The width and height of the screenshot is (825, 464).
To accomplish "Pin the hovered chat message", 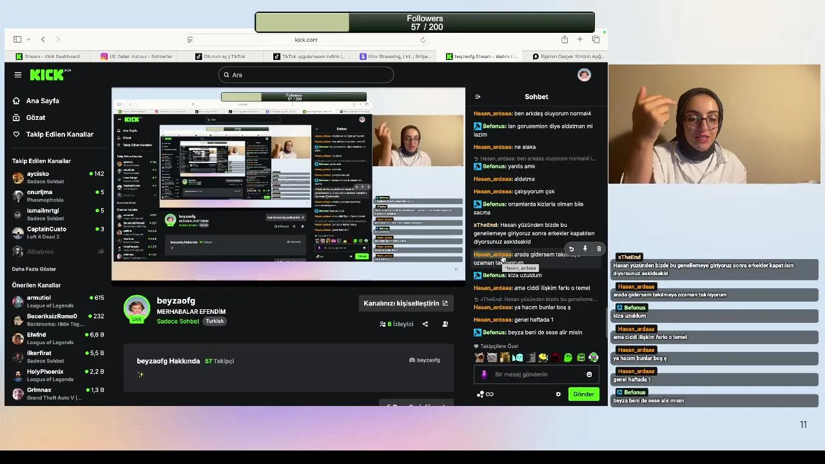I will pos(585,249).
